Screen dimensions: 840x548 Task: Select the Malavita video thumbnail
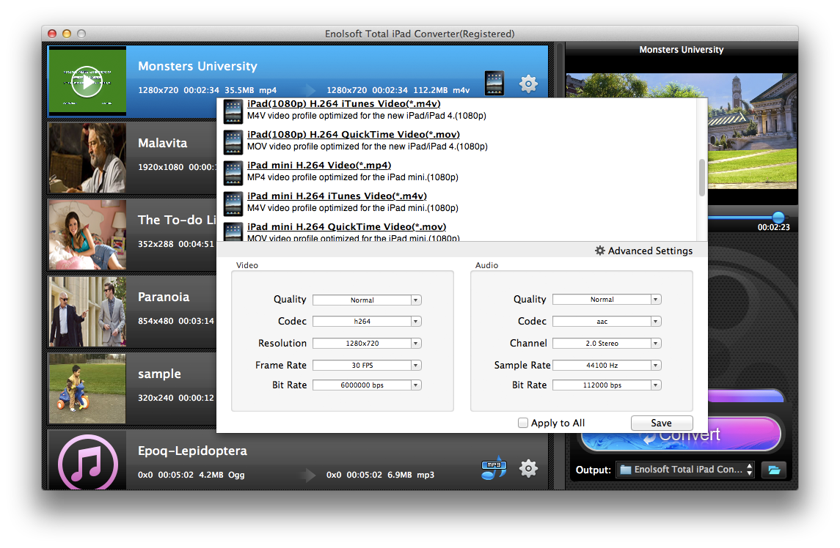[x=87, y=158]
